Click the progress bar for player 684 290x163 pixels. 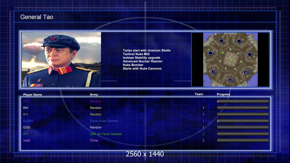click(x=243, y=108)
